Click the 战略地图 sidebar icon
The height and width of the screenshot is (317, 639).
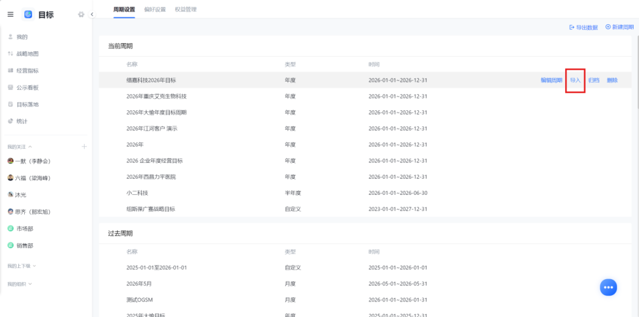11,54
